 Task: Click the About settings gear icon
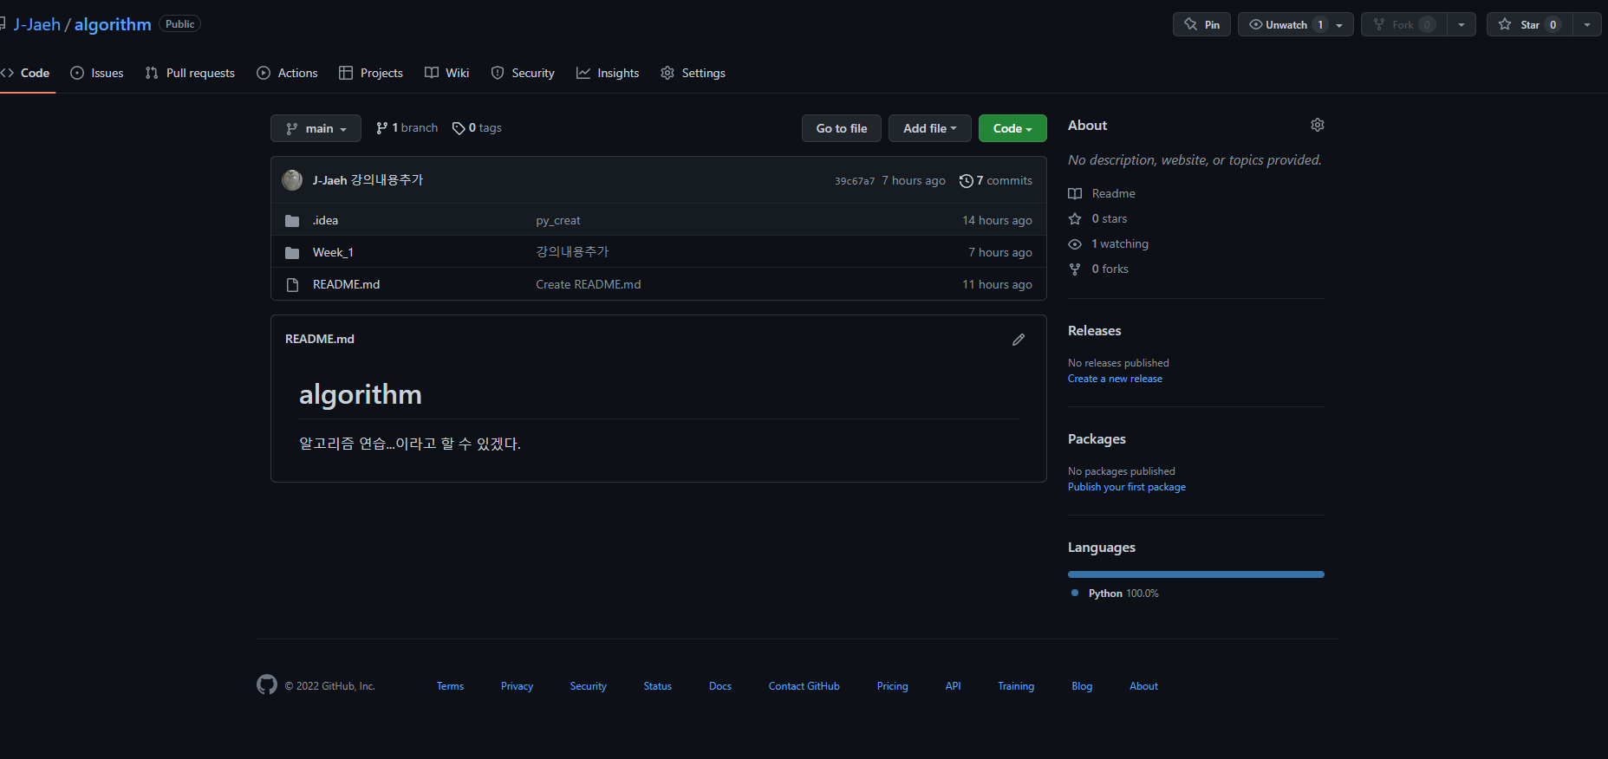1317,125
